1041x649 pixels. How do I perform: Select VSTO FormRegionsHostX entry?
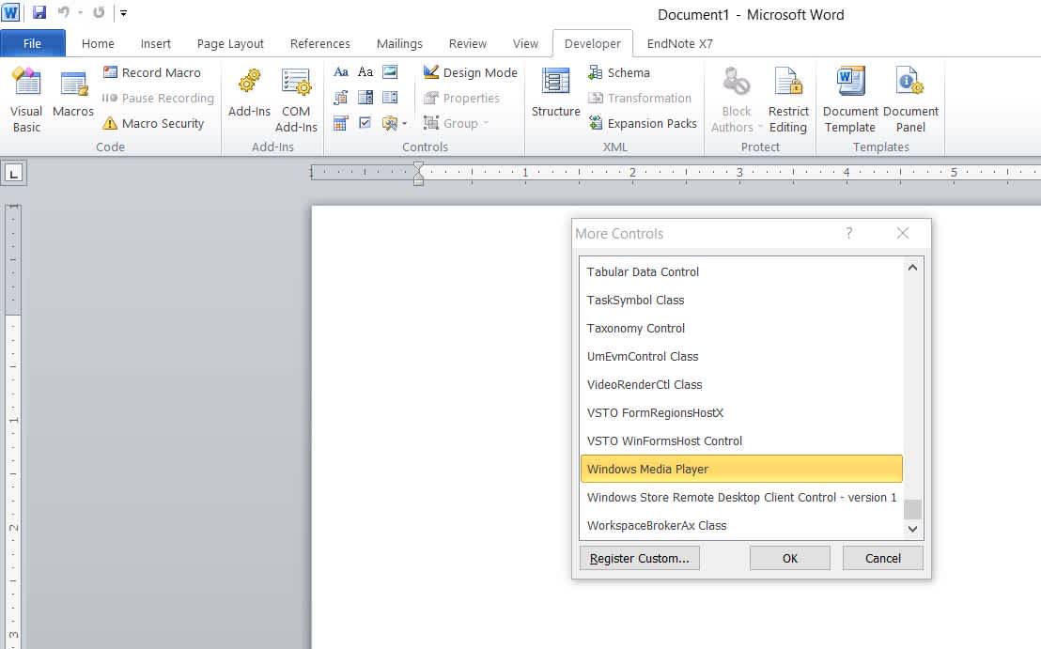tap(741, 412)
